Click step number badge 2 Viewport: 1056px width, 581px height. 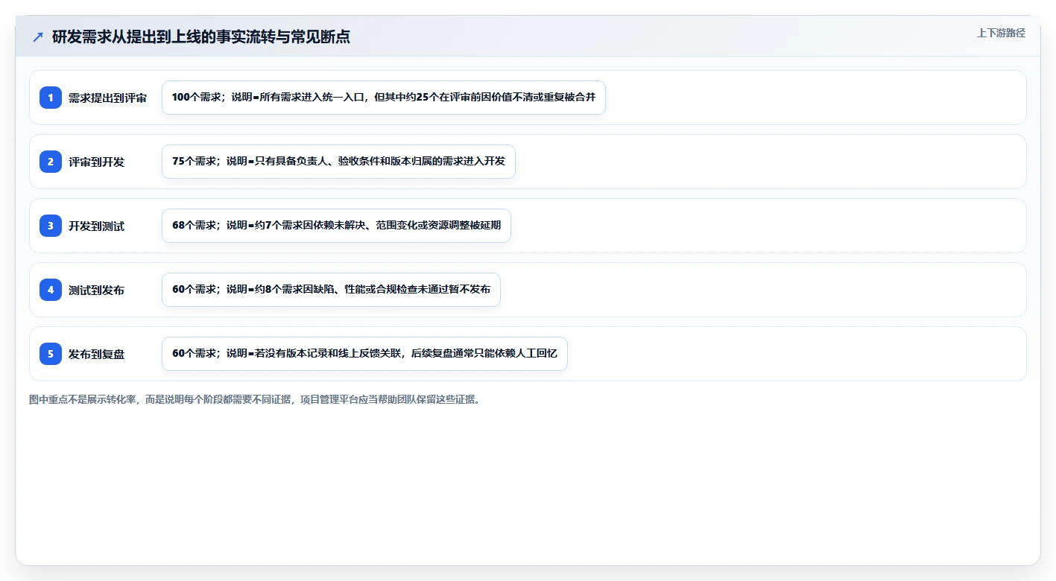coord(51,162)
